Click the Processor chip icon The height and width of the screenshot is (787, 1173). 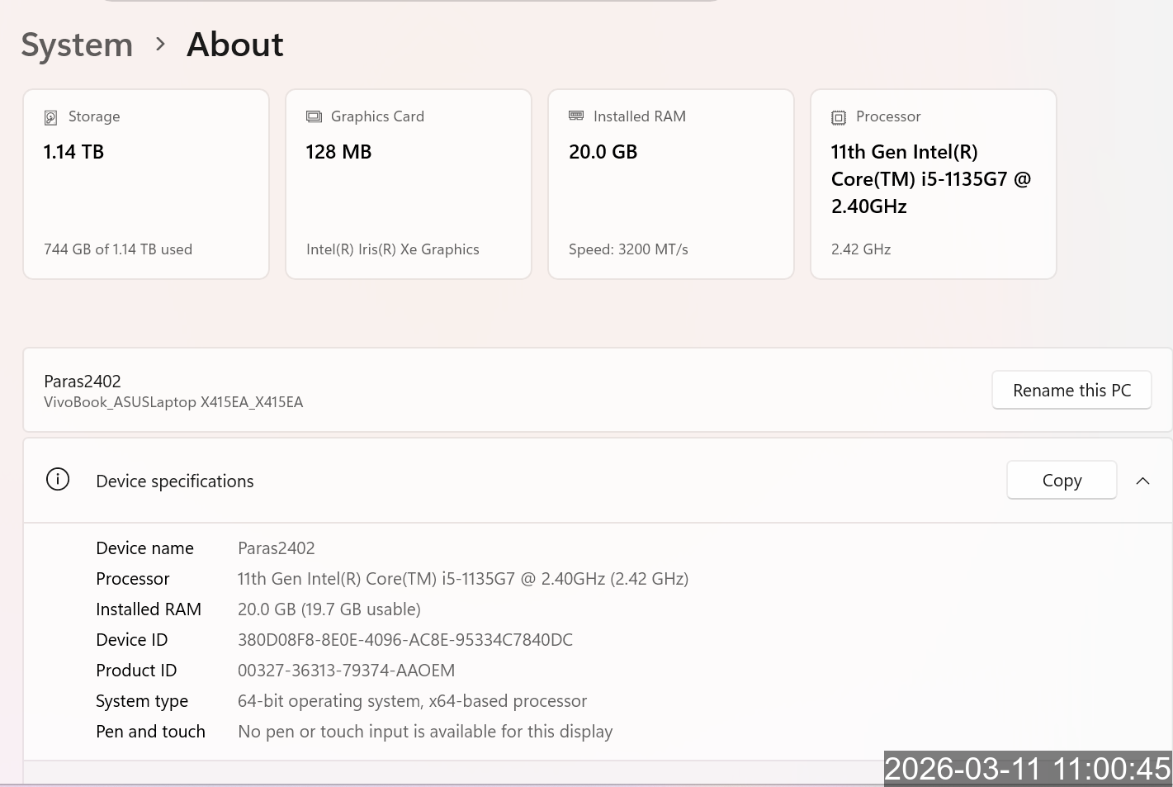[839, 117]
